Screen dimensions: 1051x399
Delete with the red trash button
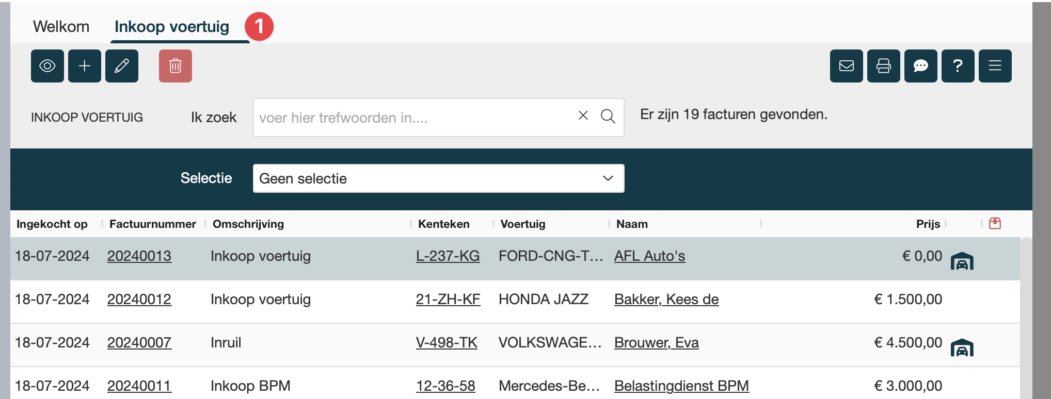(176, 66)
